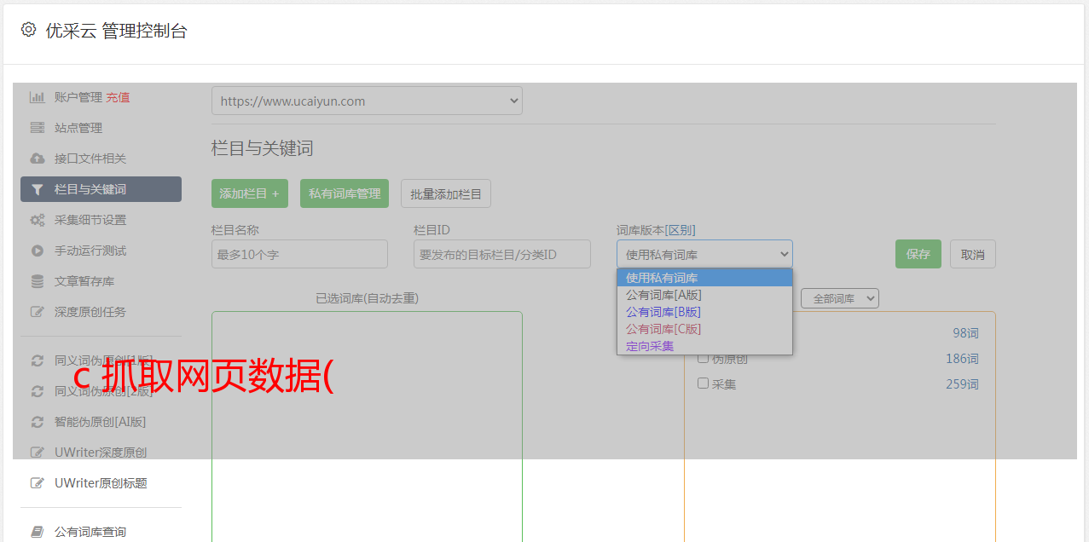This screenshot has width=1089, height=542.
Task: Click the play icon for 手动运行测试
Action: coord(37,251)
